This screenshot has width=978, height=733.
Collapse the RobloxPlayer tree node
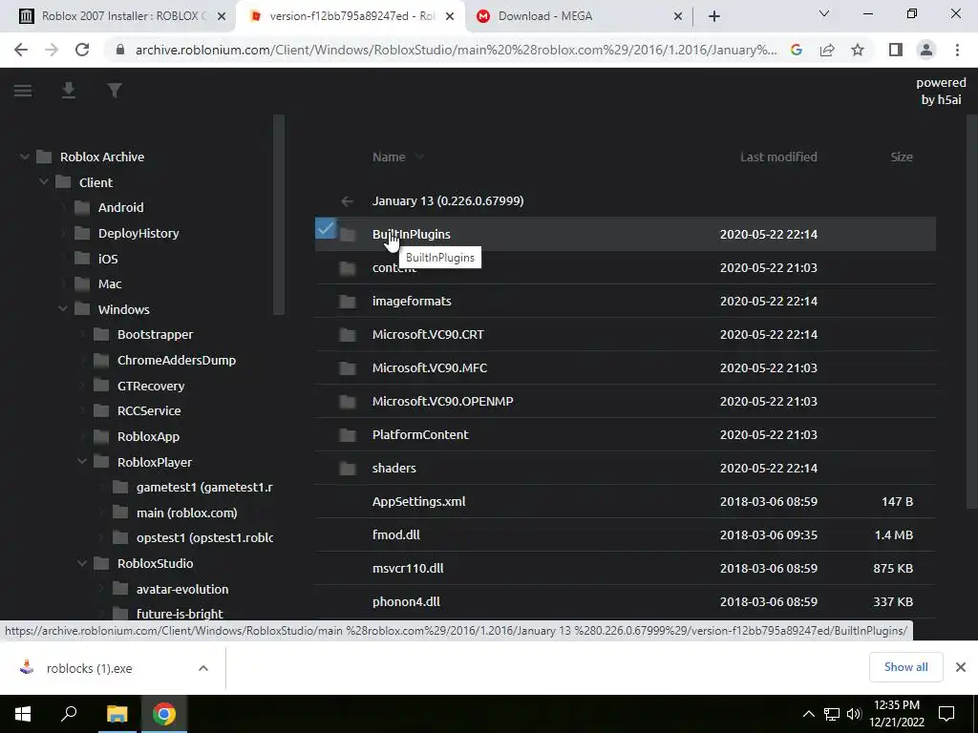click(x=82, y=462)
